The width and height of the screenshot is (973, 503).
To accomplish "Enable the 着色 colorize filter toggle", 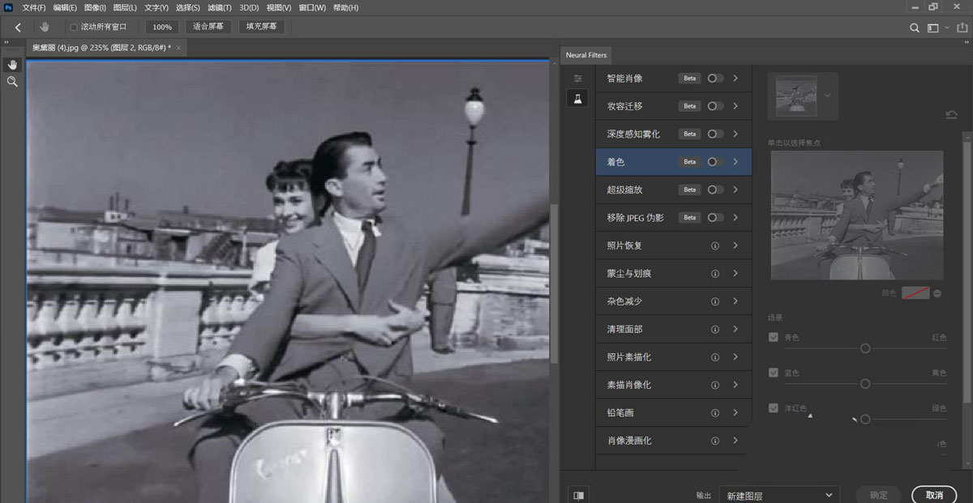I will (x=714, y=162).
